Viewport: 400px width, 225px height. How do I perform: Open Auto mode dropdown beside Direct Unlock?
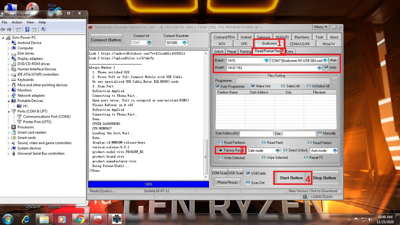click(335, 151)
